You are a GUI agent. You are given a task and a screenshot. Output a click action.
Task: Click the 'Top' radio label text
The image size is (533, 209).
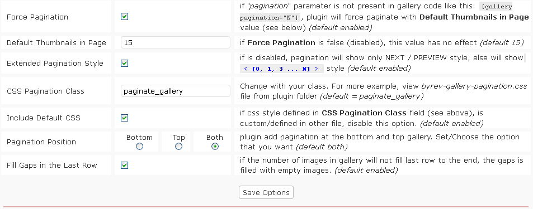(x=178, y=138)
